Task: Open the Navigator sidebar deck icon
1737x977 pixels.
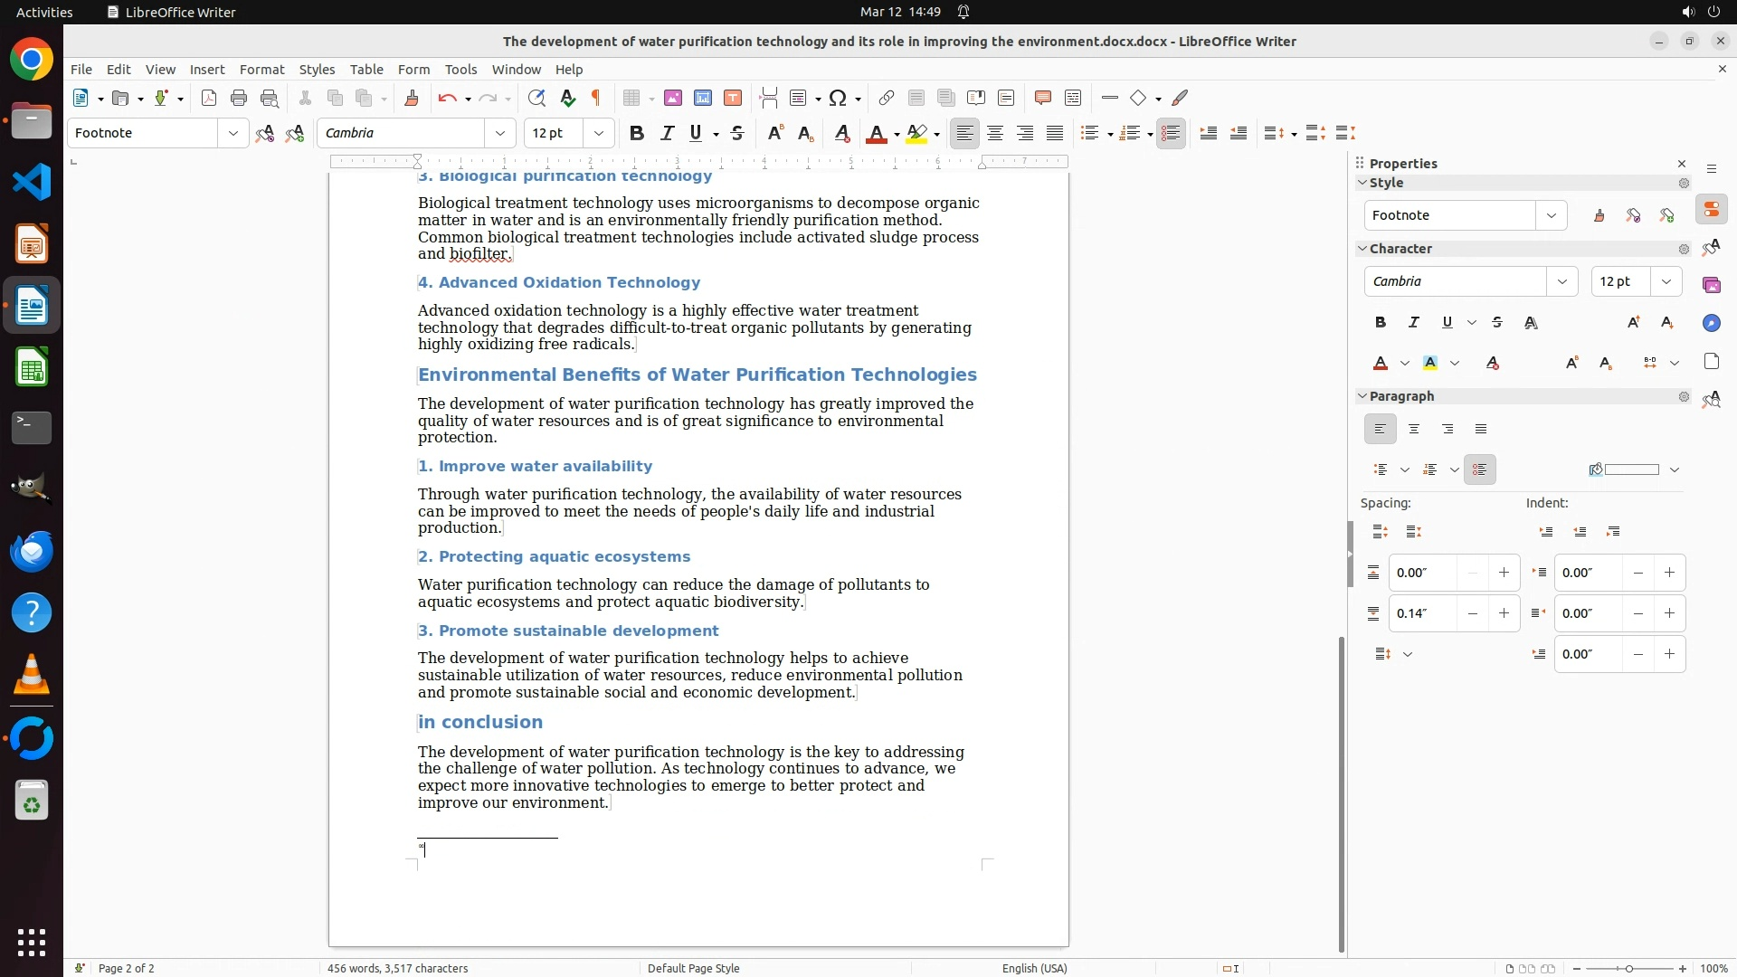Action: 1711,323
